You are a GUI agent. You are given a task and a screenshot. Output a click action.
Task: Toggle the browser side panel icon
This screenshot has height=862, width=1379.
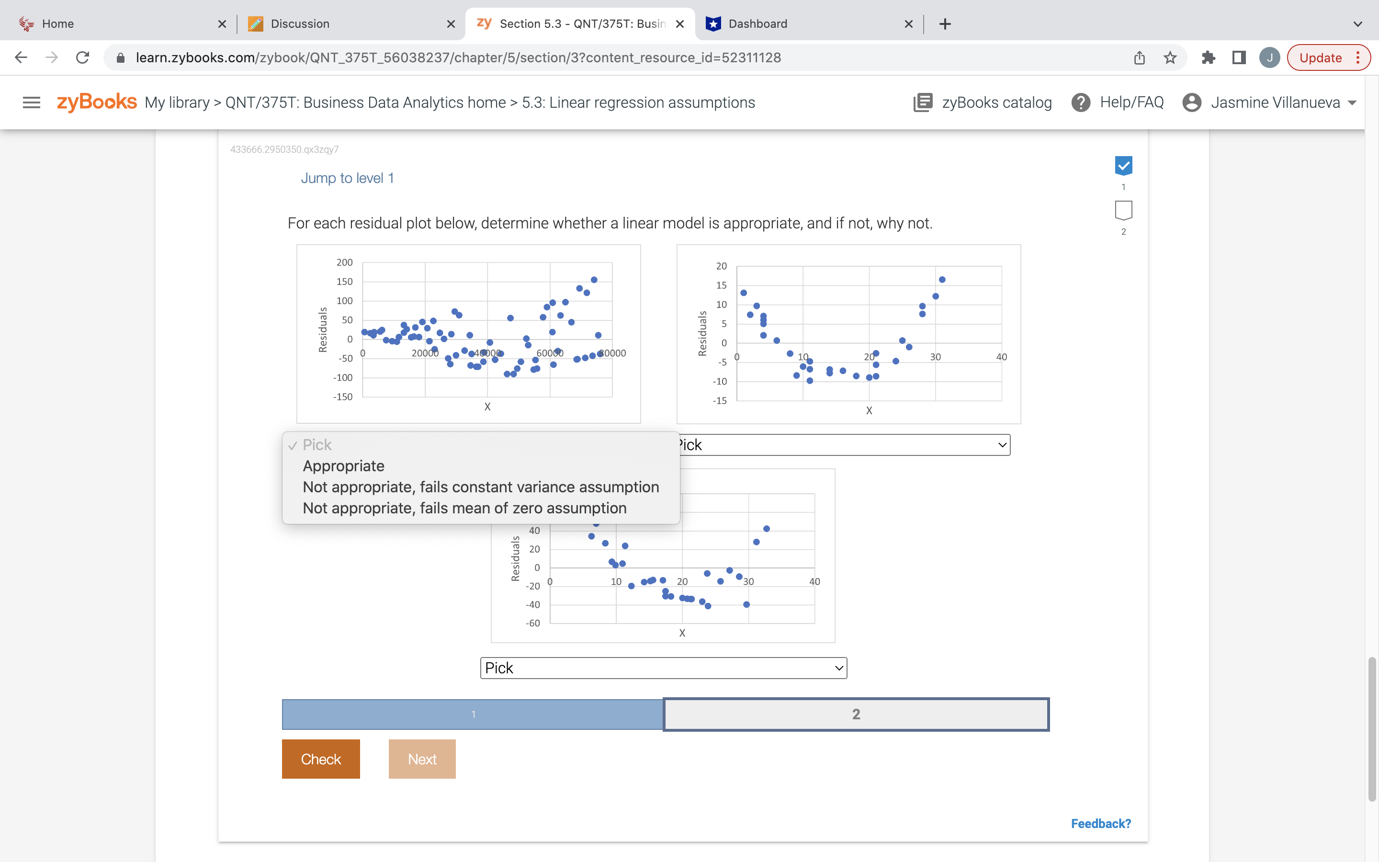coord(1239,57)
